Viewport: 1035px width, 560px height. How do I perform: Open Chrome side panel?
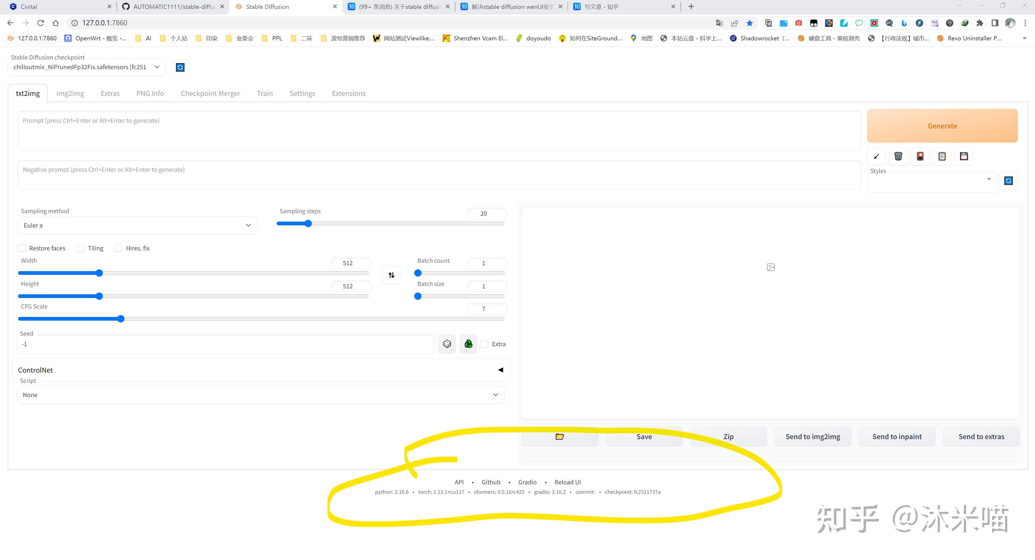point(995,23)
